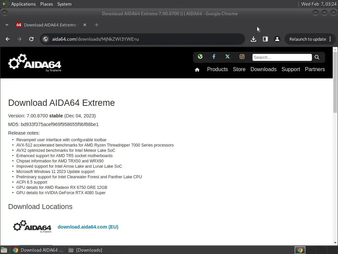Image resolution: width=338 pixels, height=254 pixels.
Task: Click the globe language icon
Action: click(x=200, y=57)
